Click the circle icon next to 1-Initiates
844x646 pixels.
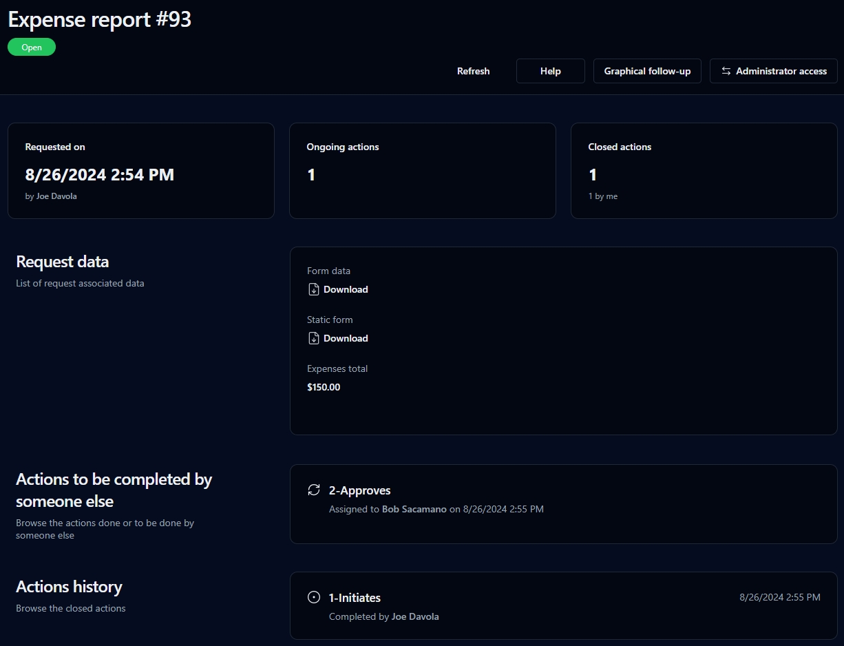pos(314,597)
